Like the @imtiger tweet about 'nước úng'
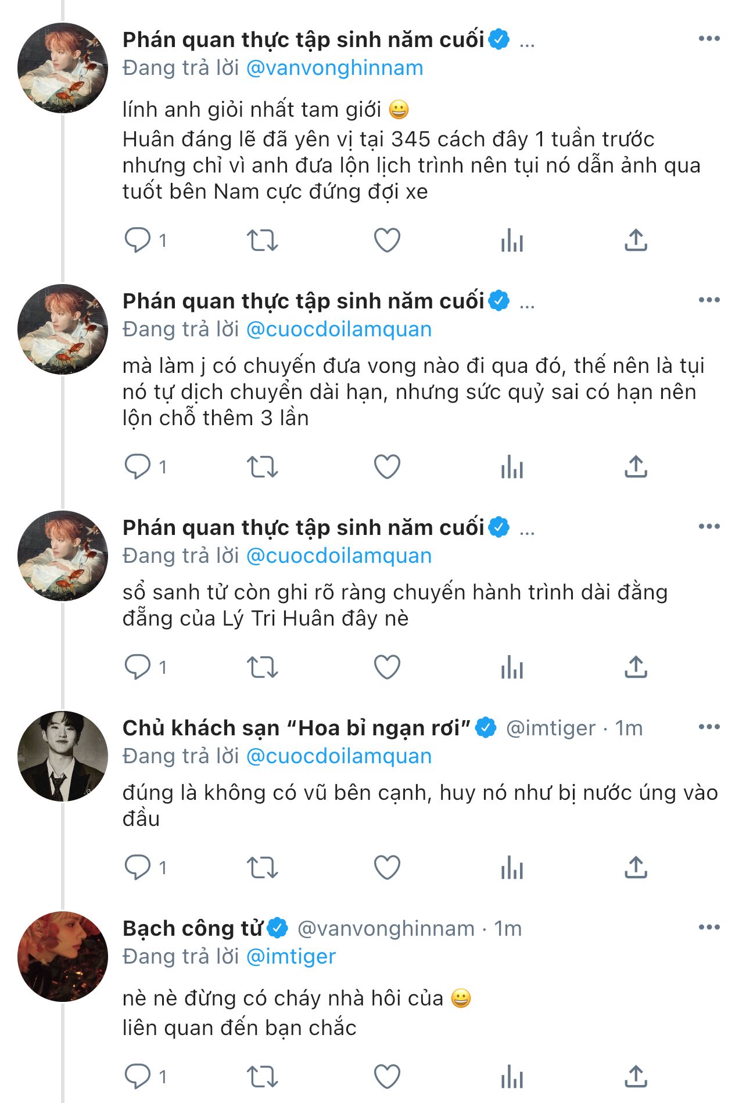 [387, 867]
